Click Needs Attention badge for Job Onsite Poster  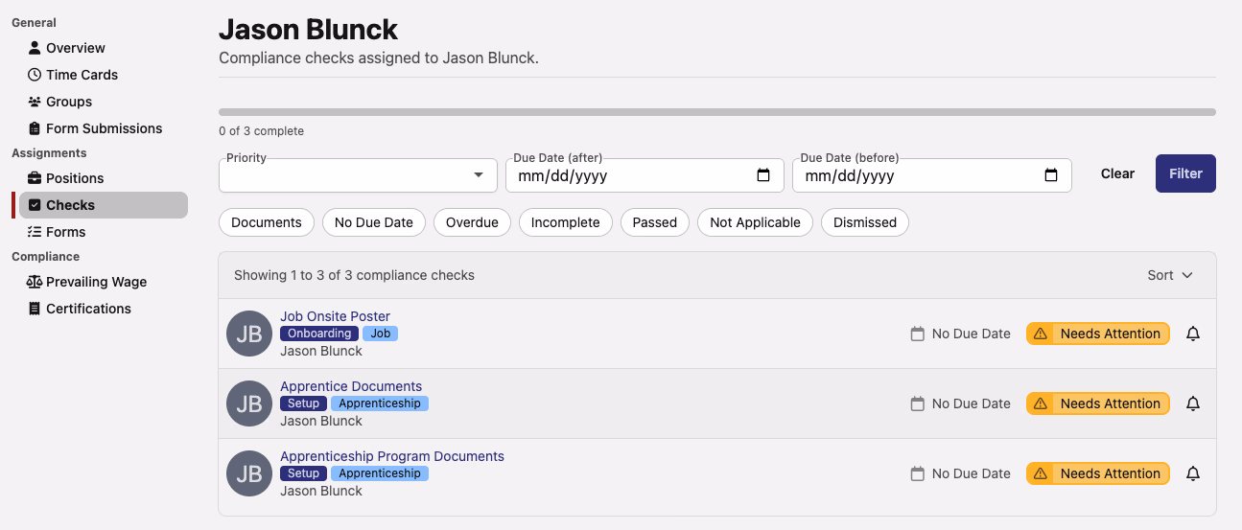click(1098, 334)
